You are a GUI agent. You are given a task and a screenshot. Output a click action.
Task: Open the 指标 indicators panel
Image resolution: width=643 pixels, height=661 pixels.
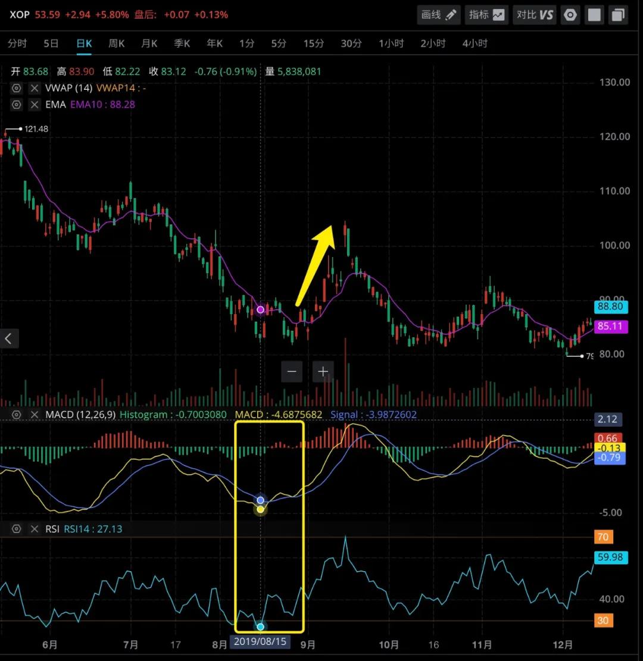click(486, 15)
